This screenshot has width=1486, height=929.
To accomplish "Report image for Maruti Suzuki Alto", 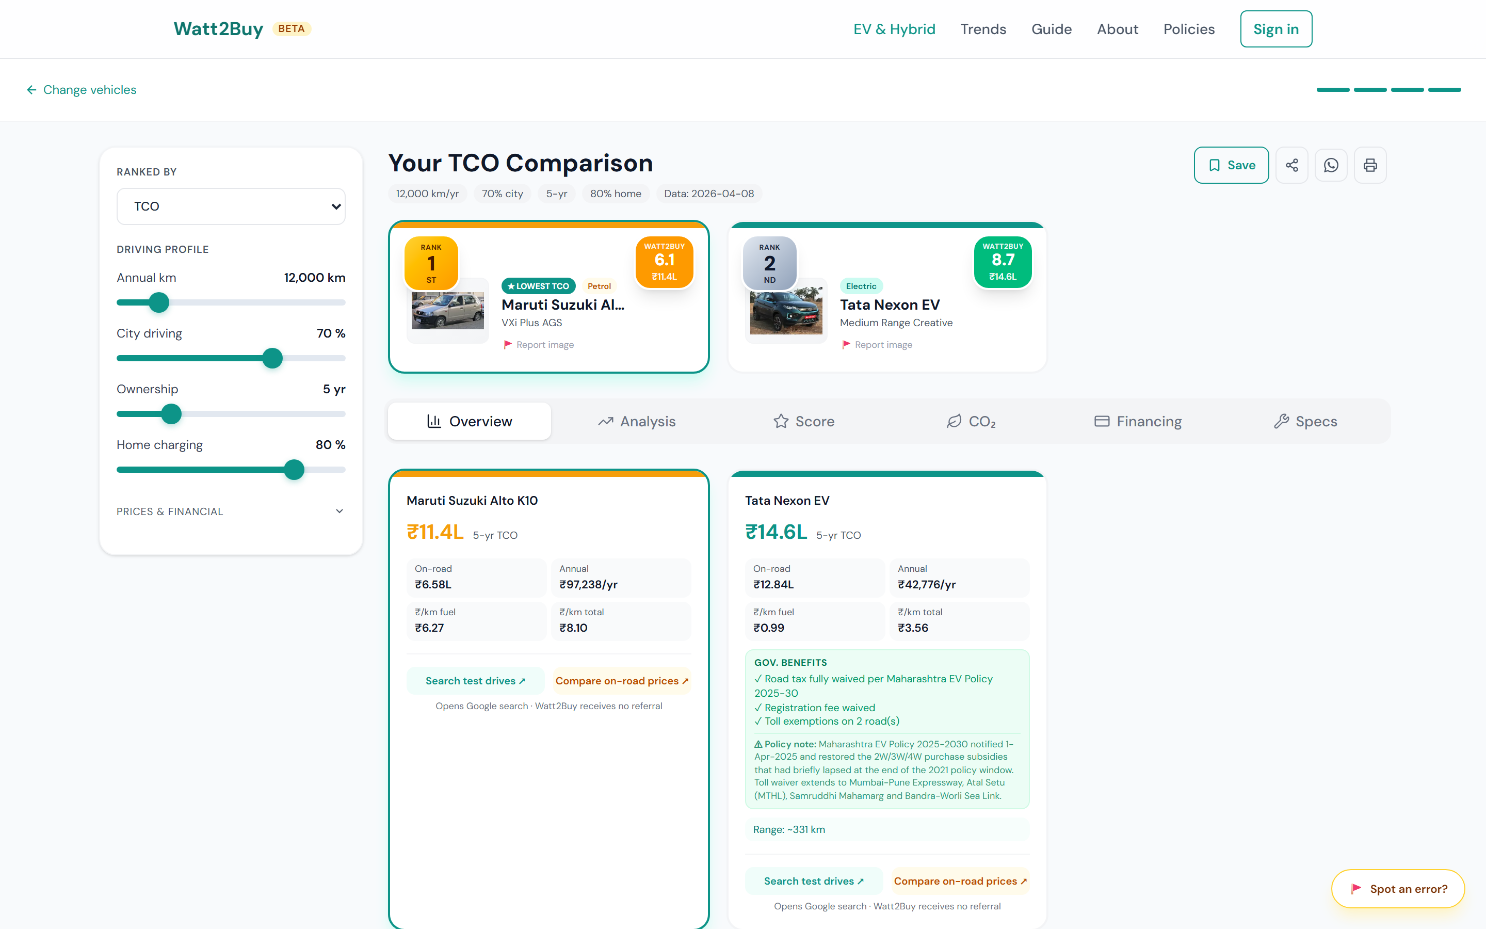I will (x=539, y=345).
